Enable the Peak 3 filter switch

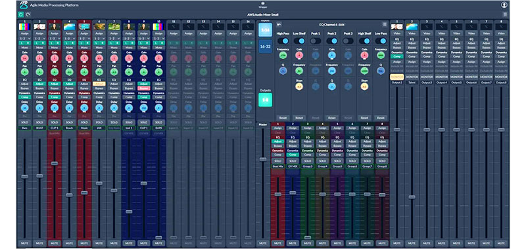pos(348,41)
